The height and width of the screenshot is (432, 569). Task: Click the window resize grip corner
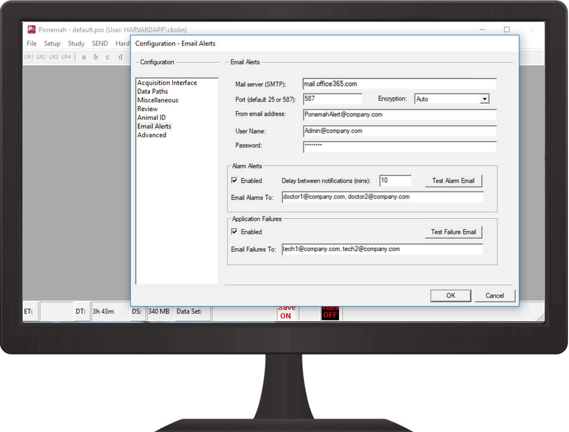tap(540, 317)
